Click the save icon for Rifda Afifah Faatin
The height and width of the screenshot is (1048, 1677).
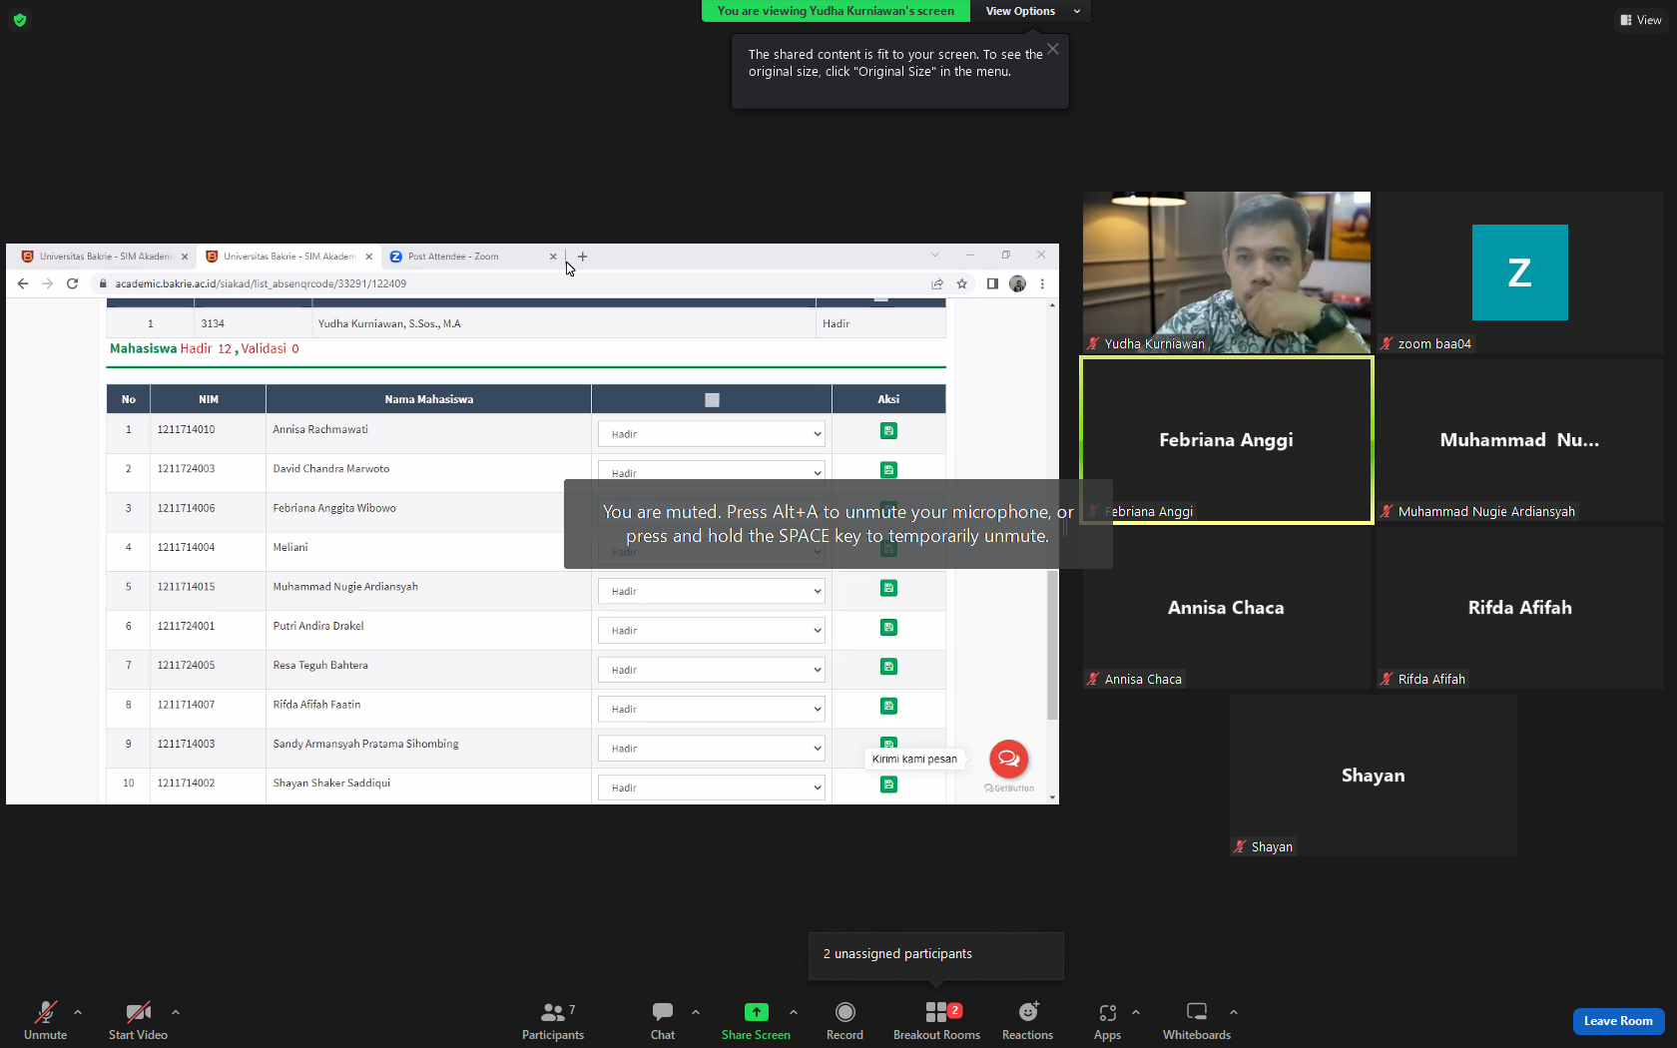[x=888, y=706]
